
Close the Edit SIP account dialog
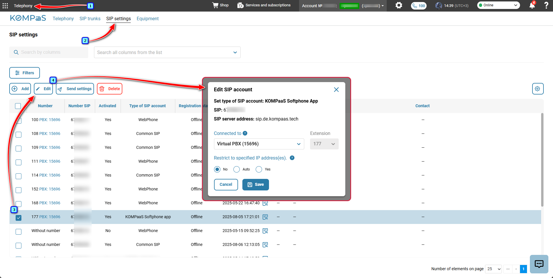point(336,90)
